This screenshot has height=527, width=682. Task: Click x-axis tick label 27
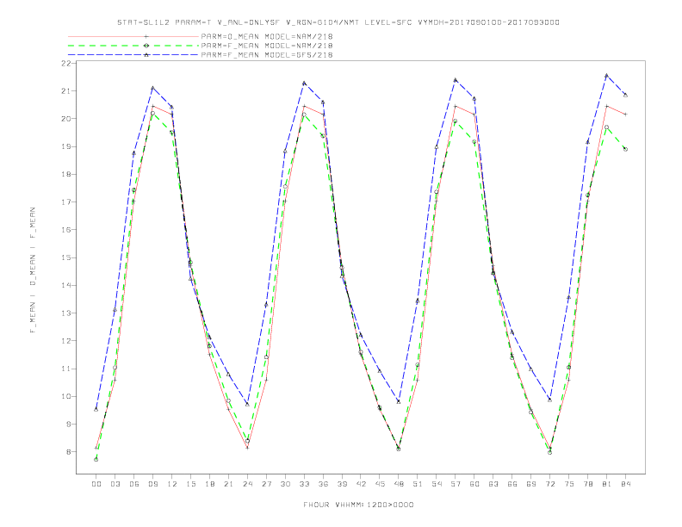pyautogui.click(x=266, y=484)
